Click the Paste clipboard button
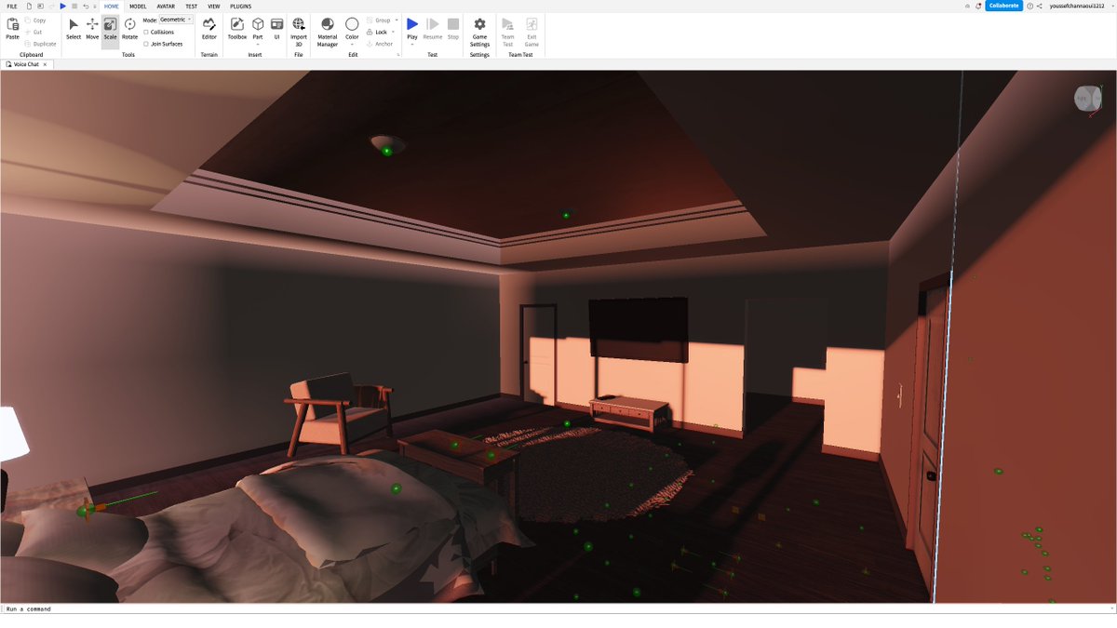The width and height of the screenshot is (1117, 628). [x=12, y=30]
